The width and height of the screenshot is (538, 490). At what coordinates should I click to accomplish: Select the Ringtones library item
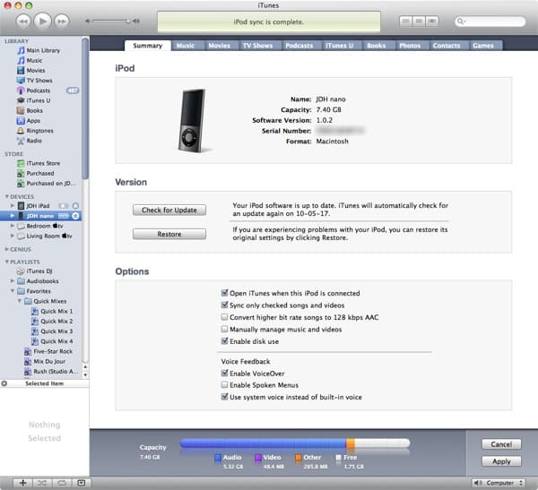tap(39, 130)
